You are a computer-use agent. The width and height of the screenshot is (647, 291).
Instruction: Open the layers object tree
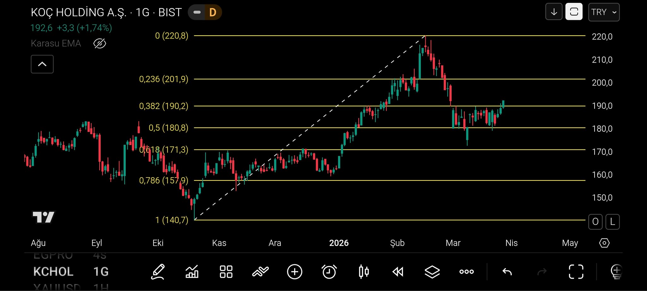click(432, 272)
